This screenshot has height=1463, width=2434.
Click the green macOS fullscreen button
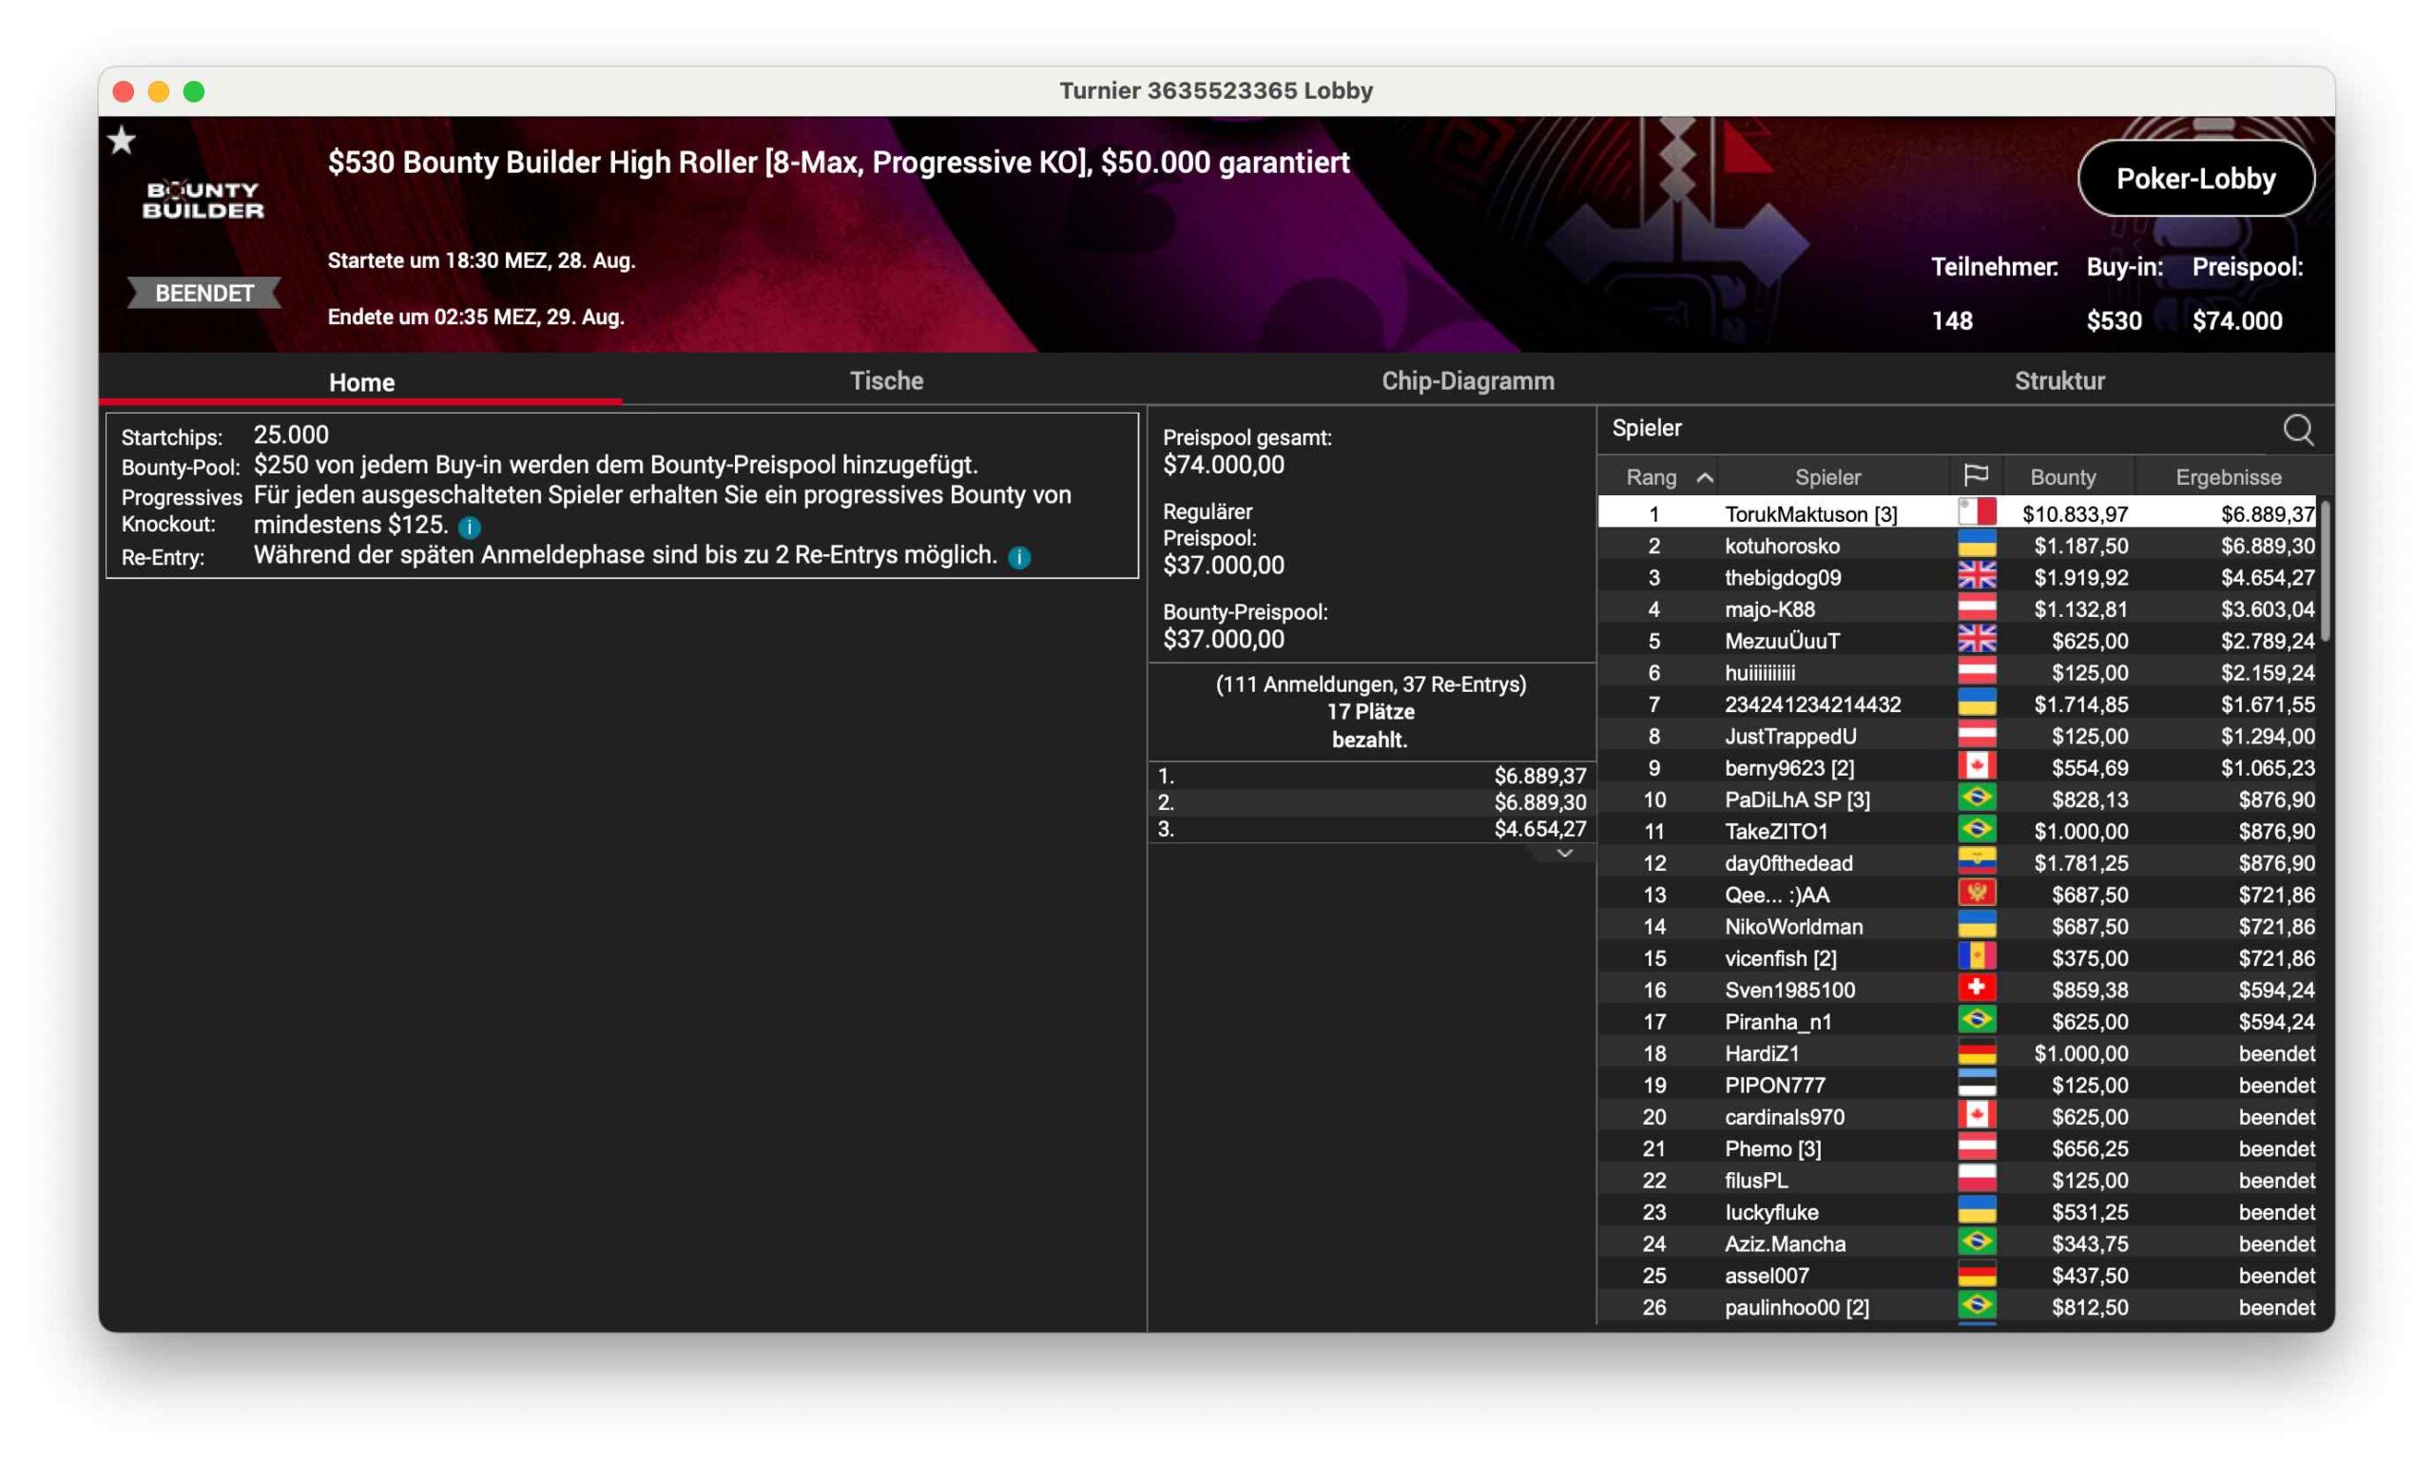point(194,91)
